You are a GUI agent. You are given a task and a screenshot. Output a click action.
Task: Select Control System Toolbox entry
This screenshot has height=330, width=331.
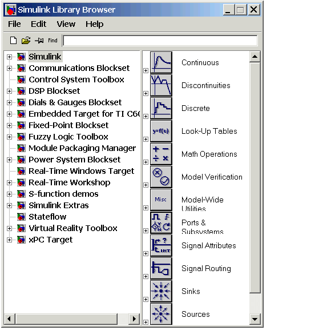coord(76,79)
